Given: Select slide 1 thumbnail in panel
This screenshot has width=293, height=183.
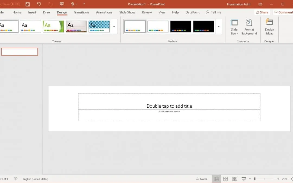Looking at the screenshot, I should [20, 52].
